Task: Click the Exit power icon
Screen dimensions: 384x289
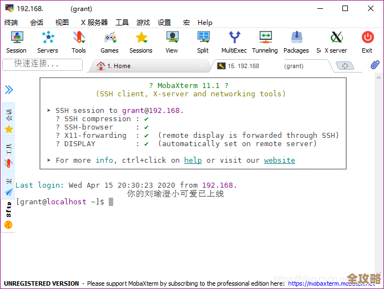Action: (367, 42)
